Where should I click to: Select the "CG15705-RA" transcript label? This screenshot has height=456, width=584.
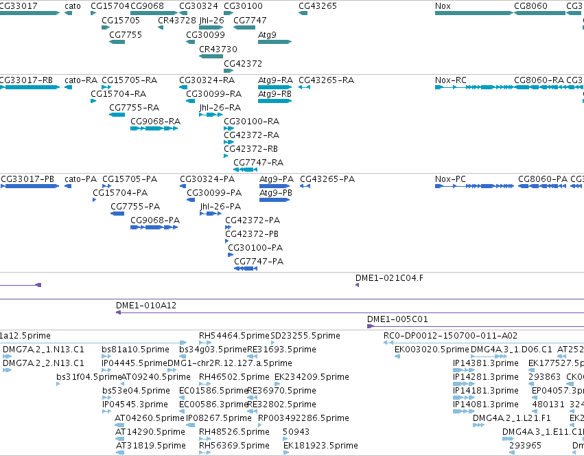click(x=130, y=80)
